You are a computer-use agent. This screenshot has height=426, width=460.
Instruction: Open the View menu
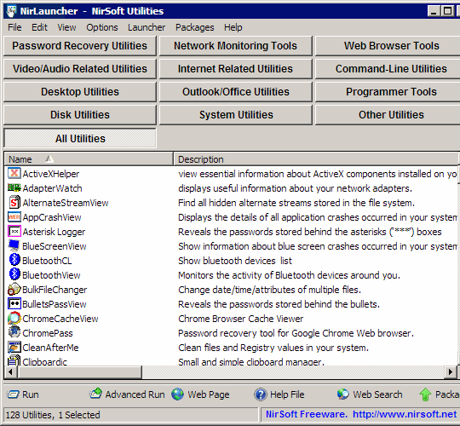click(66, 27)
